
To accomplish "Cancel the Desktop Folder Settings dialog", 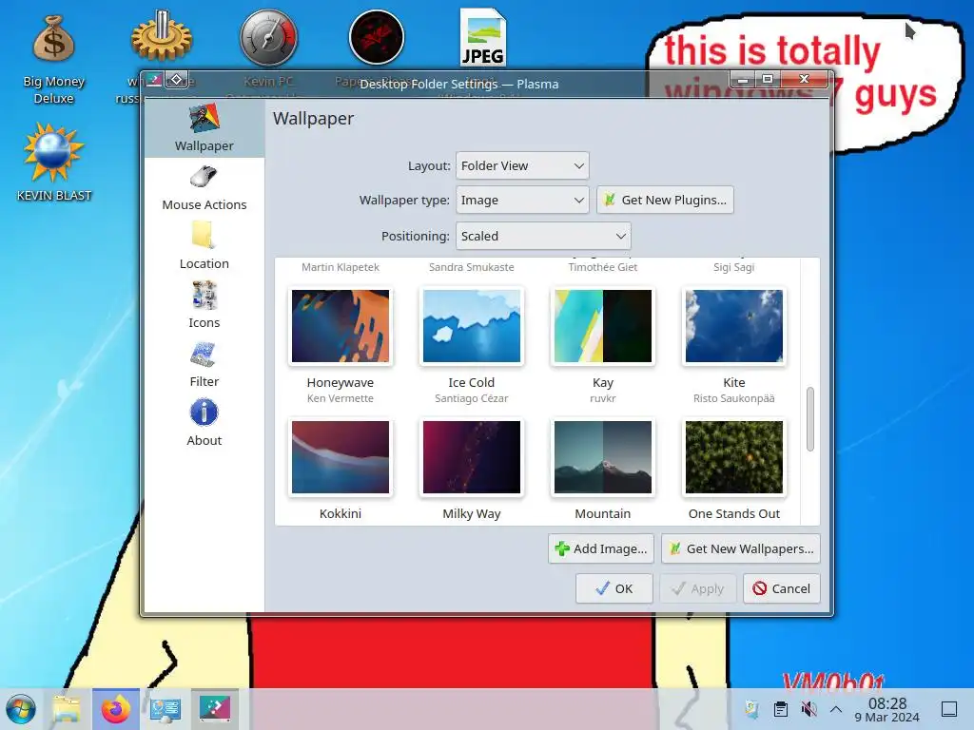I will click(x=782, y=588).
